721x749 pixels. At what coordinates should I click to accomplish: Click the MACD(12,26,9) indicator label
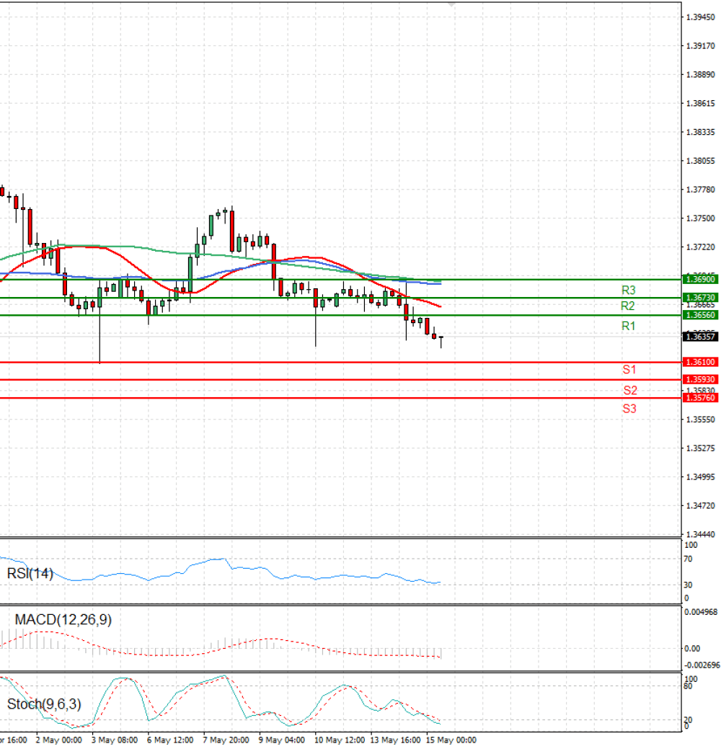63,620
